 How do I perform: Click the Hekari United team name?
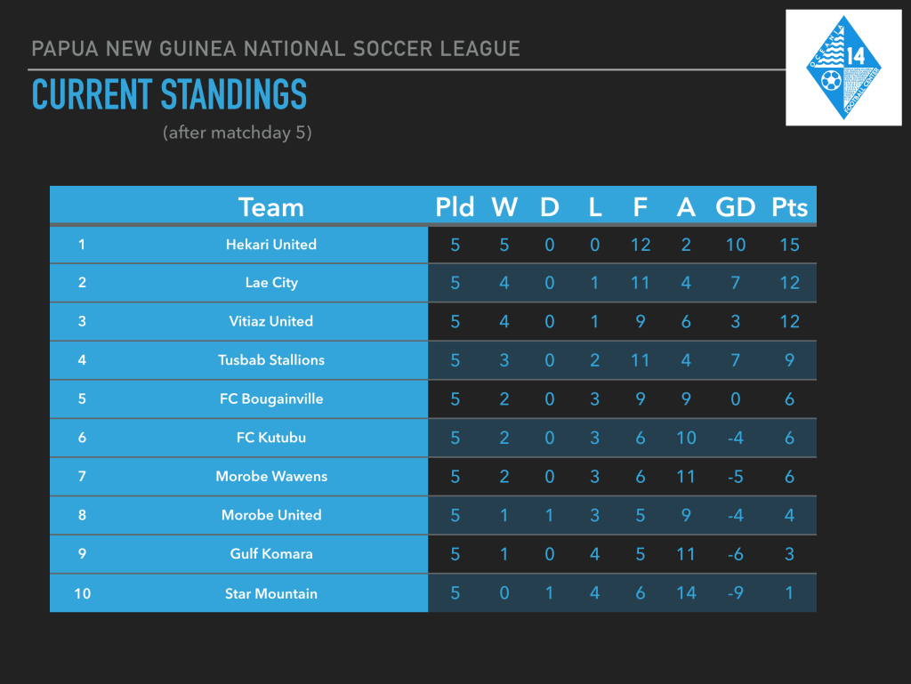(x=270, y=245)
